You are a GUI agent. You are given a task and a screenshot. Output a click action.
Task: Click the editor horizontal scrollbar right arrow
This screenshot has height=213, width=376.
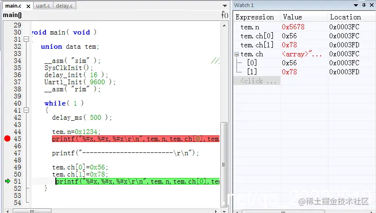point(216,211)
